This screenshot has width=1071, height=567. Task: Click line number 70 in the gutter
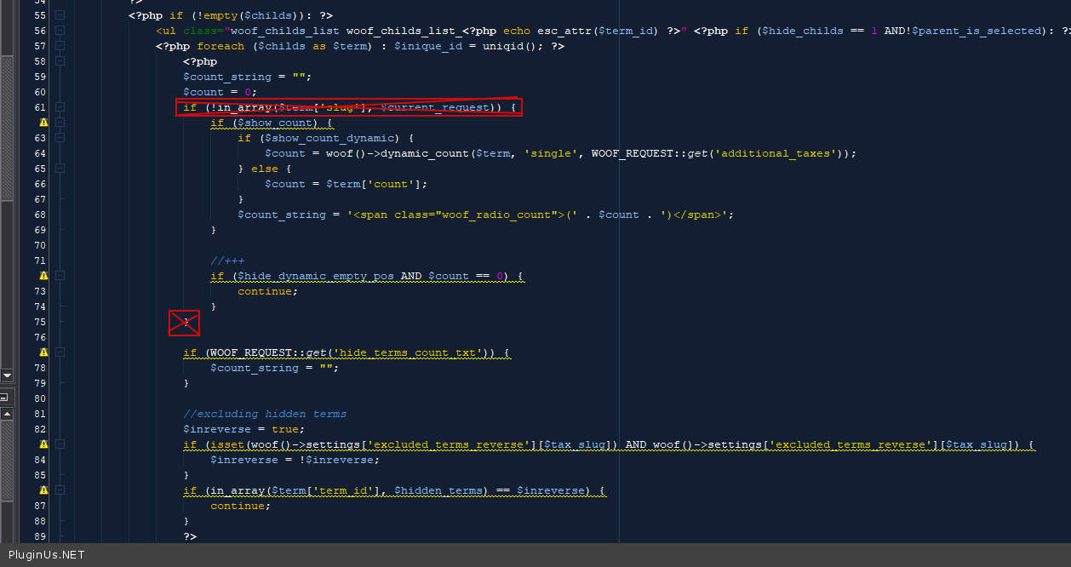[x=41, y=245]
